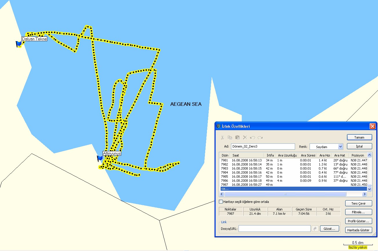Click the Delete X icon
The height and width of the screenshot is (251, 378).
pos(245,138)
